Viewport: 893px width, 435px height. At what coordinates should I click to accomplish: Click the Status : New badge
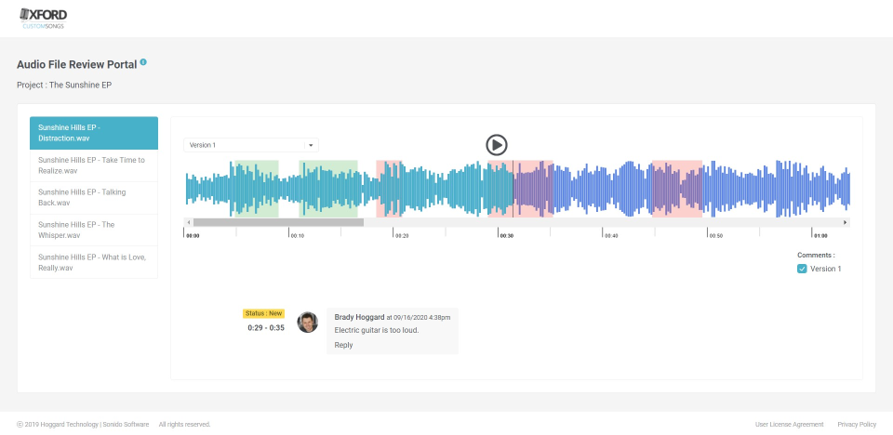[x=263, y=313]
